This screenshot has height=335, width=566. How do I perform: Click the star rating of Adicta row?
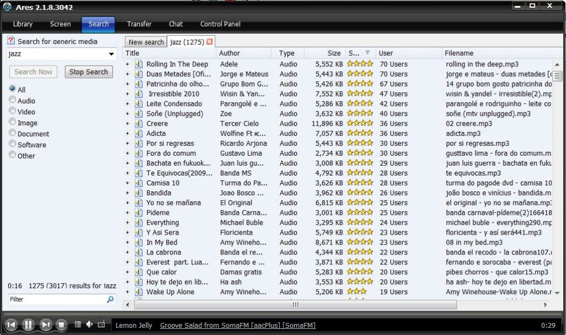coord(360,133)
